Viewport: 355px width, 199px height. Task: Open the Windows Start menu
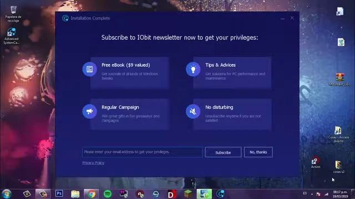pos(6,194)
